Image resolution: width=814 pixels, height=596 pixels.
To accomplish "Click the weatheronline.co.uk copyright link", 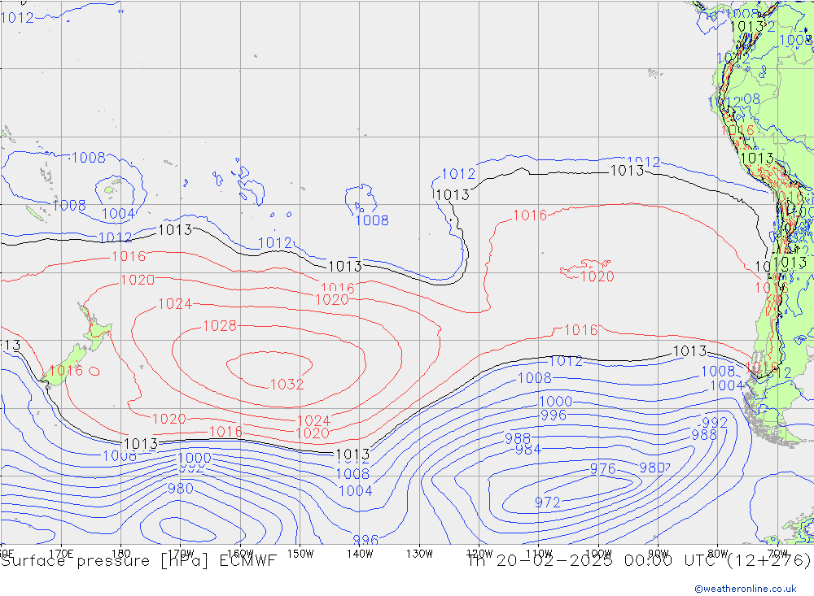I will (746, 589).
